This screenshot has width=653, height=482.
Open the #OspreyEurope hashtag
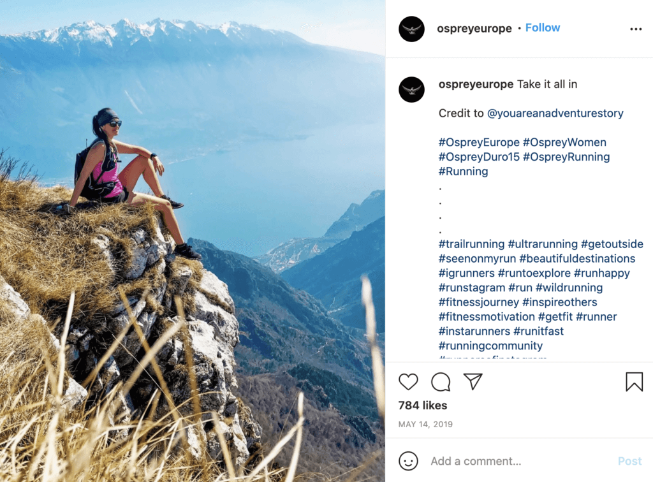[478, 142]
